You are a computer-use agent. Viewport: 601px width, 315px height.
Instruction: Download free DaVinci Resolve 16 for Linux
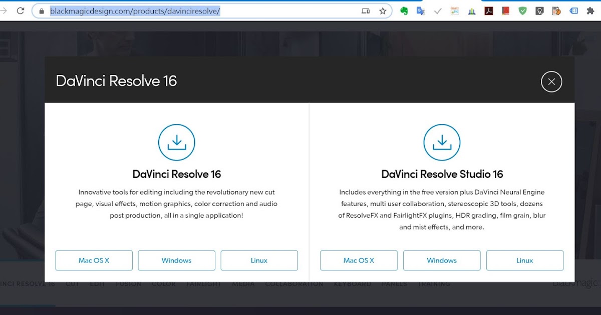[259, 260]
